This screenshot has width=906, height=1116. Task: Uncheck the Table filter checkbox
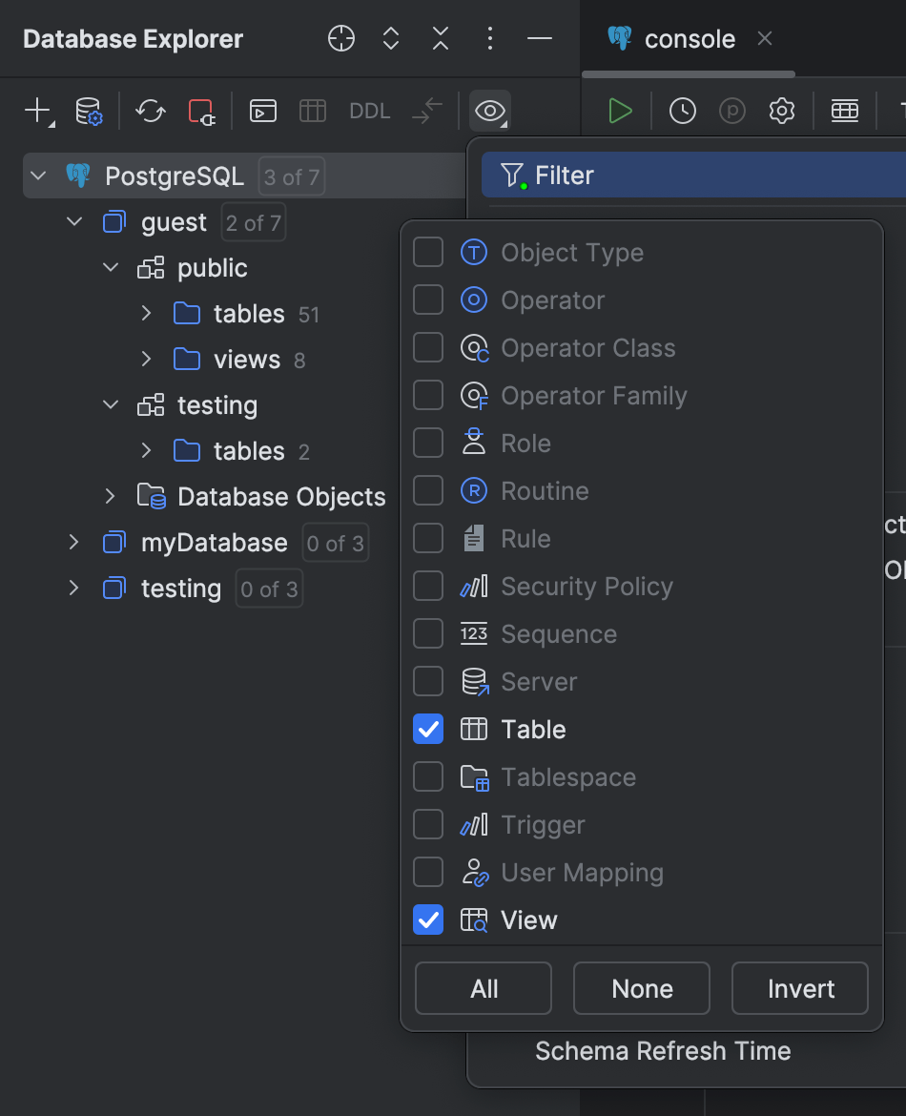(428, 729)
